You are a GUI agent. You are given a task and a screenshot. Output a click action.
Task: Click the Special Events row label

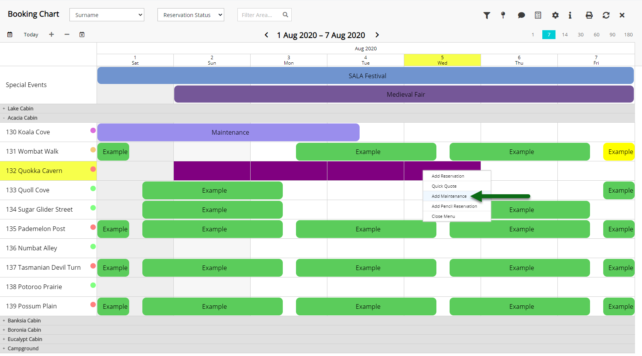point(26,85)
